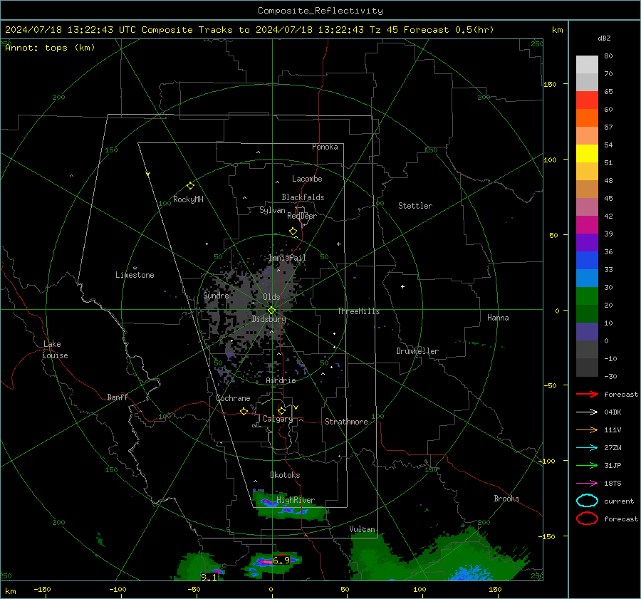Click the storm top label 6.9

[281, 560]
